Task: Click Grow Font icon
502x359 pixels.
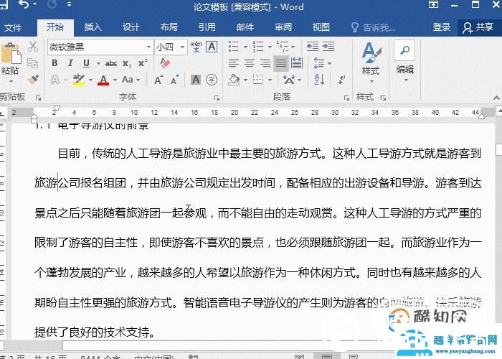Action: [x=158, y=80]
